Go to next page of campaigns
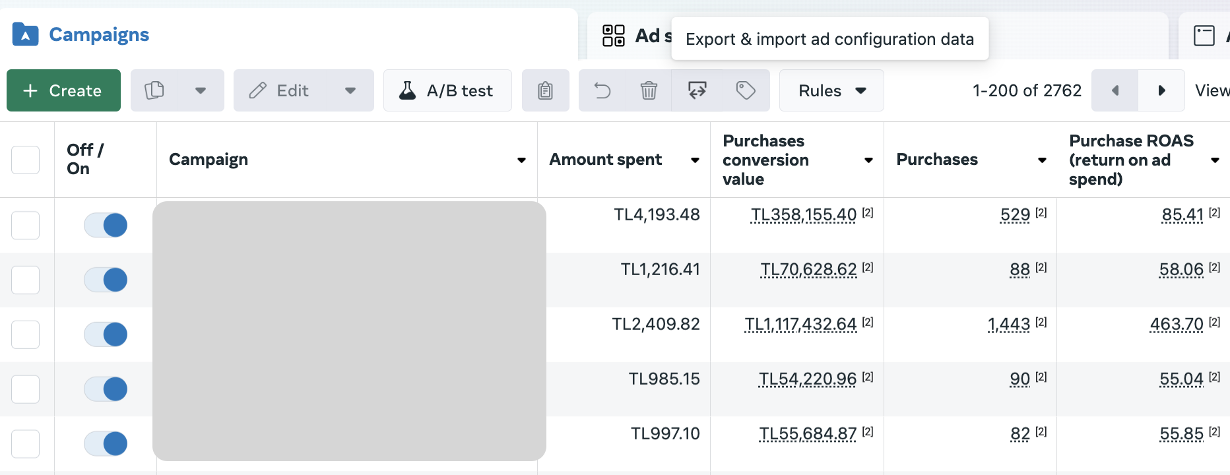The image size is (1230, 475). click(x=1161, y=90)
